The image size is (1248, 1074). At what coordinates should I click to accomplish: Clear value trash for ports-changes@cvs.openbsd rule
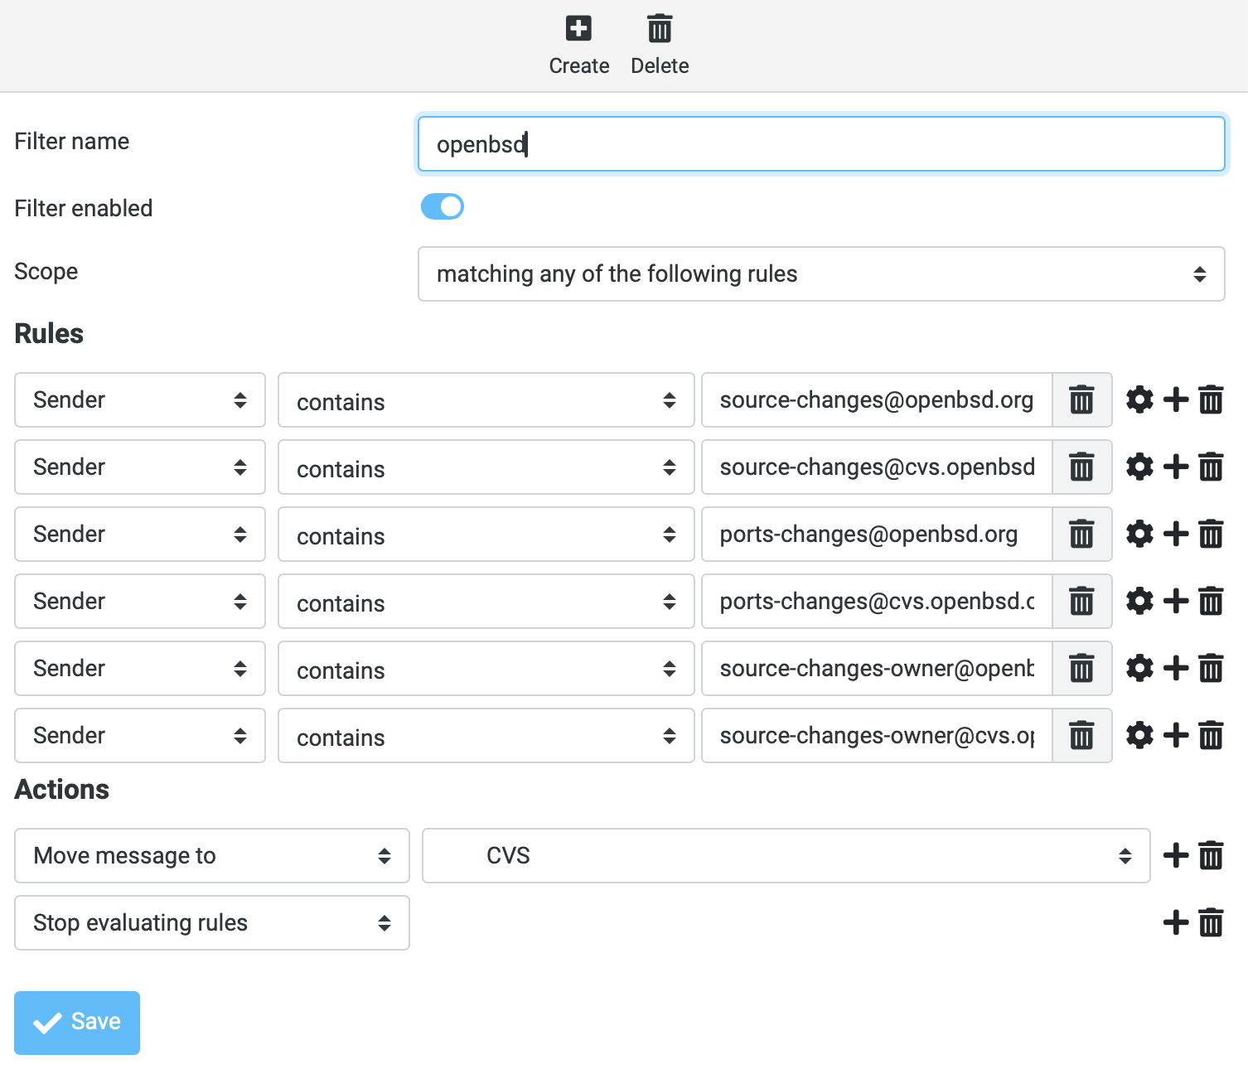coord(1081,601)
